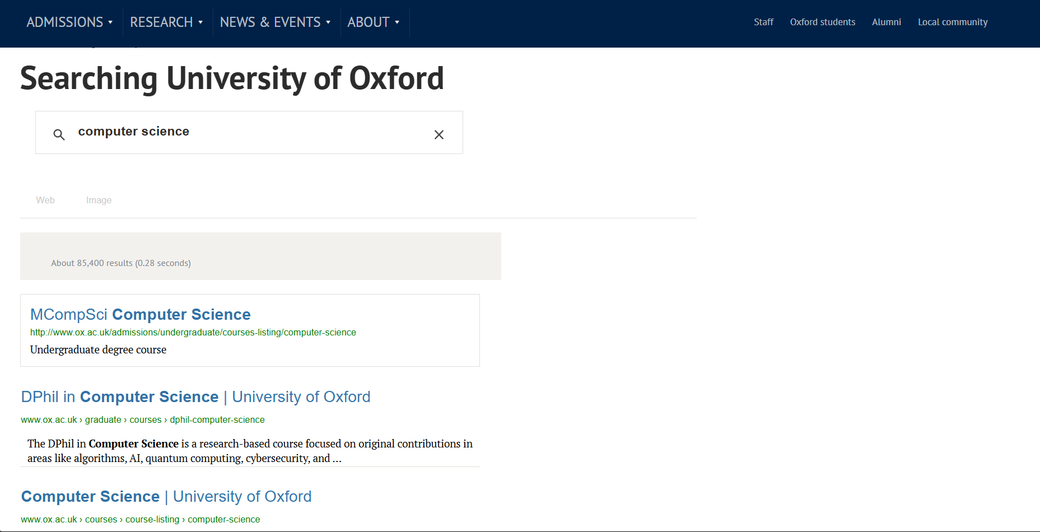Open the About dropdown menu
The height and width of the screenshot is (532, 1040).
[373, 22]
